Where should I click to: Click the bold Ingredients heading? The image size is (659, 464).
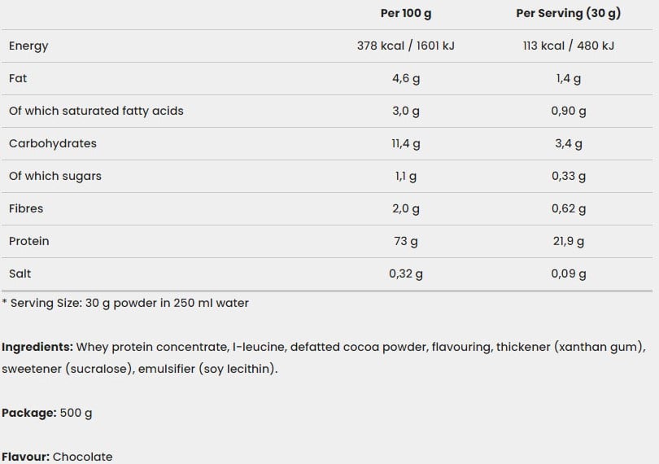tap(37, 348)
